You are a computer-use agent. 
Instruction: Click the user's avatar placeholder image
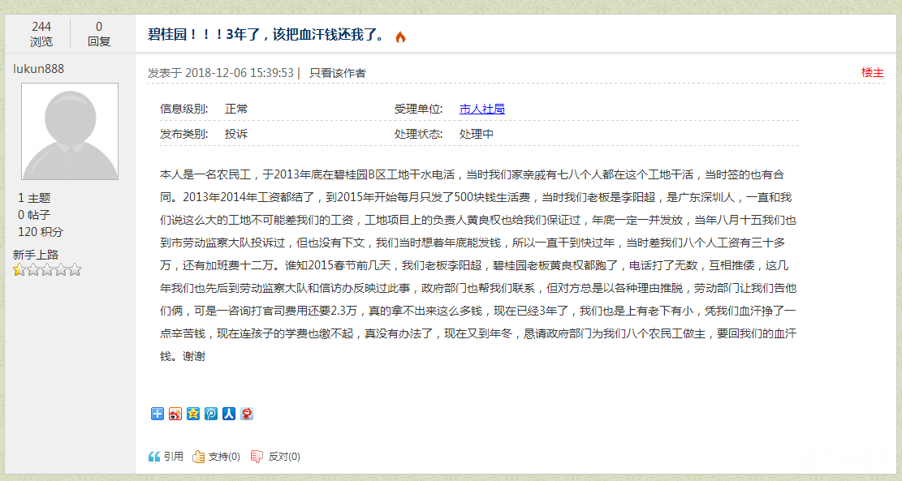[x=69, y=130]
